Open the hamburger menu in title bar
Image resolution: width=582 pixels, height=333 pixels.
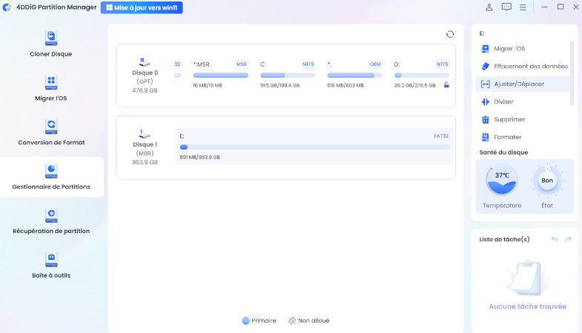[523, 7]
